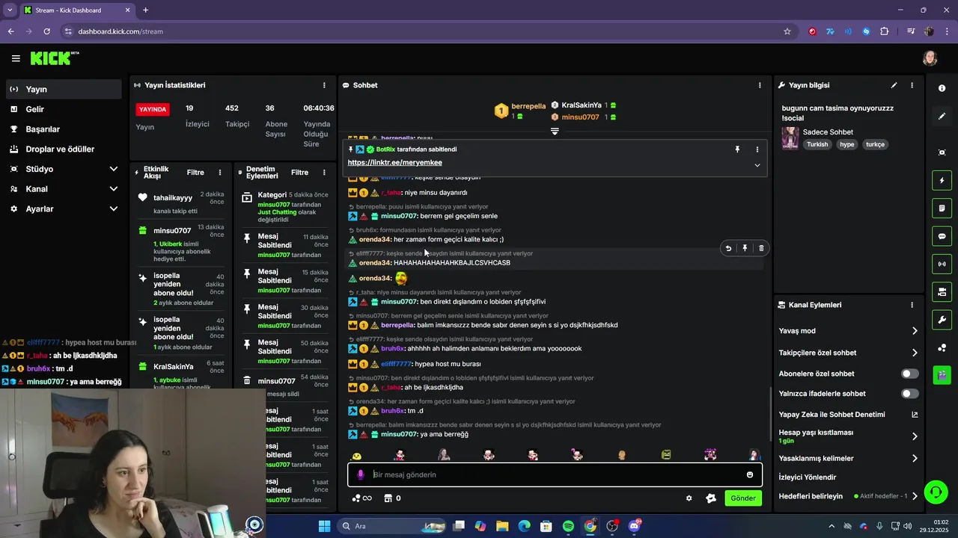Click minsu0707 entry in Etkinlik Akışı
The image size is (958, 538).
(x=180, y=244)
